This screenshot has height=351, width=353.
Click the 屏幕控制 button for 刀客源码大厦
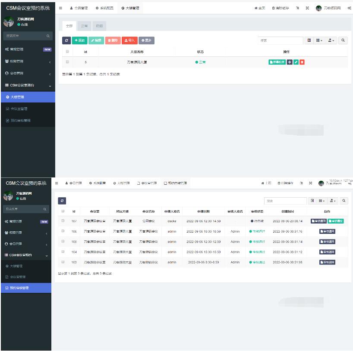coord(277,62)
